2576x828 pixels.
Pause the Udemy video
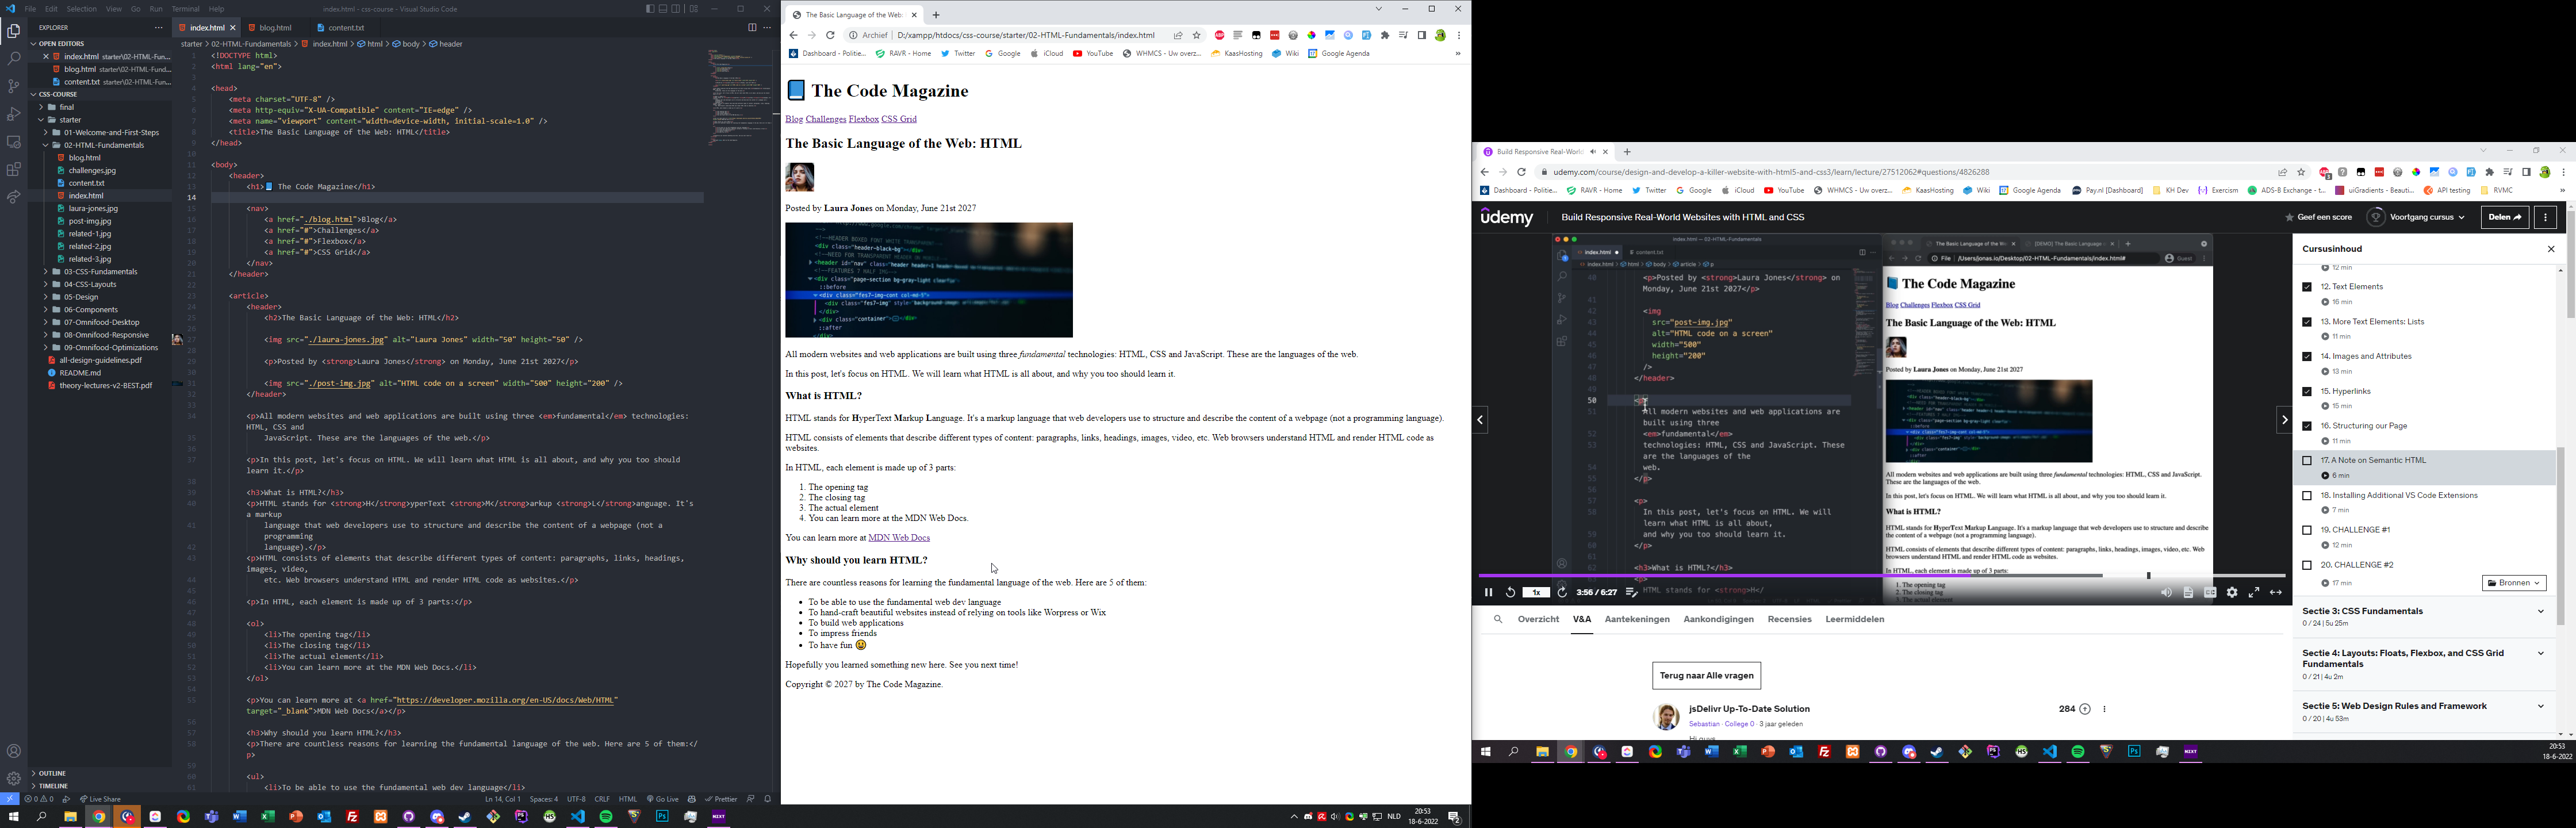tap(1488, 593)
